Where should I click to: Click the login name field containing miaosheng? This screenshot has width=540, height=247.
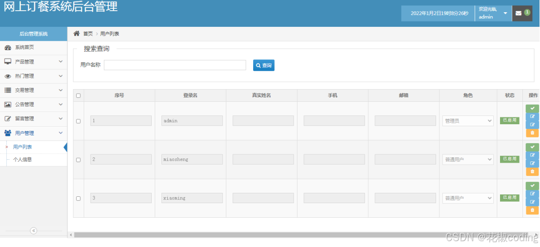tap(192, 159)
